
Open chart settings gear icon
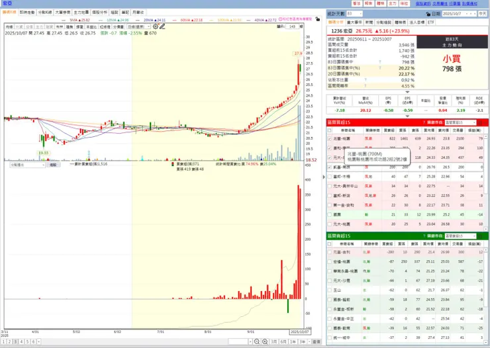[156, 26]
